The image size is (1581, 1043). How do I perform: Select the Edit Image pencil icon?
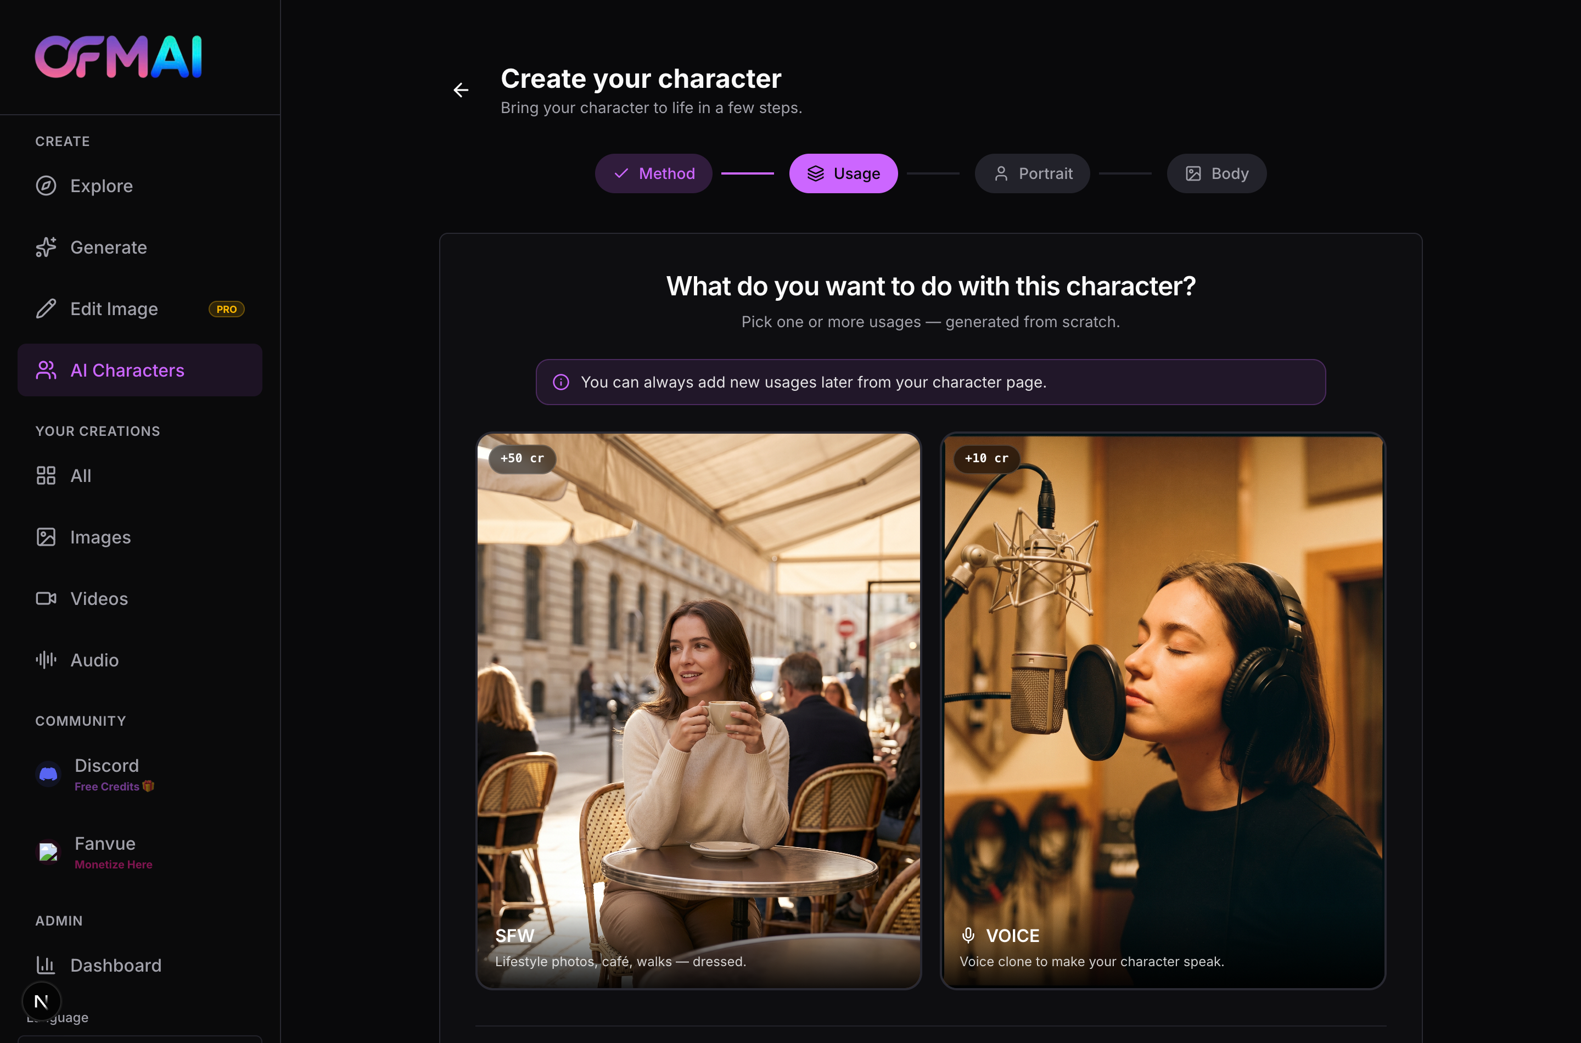46,309
